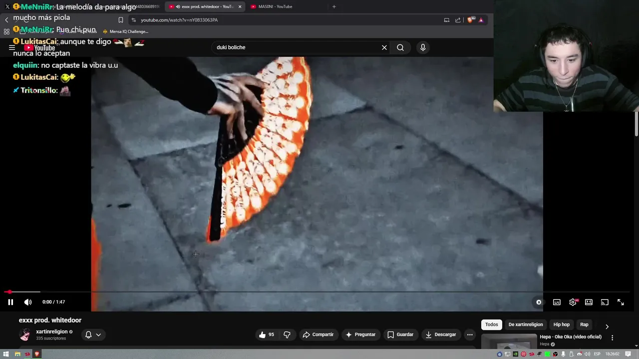This screenshot has width=639, height=359.
Task: Select the Rap filter chip
Action: click(x=584, y=325)
